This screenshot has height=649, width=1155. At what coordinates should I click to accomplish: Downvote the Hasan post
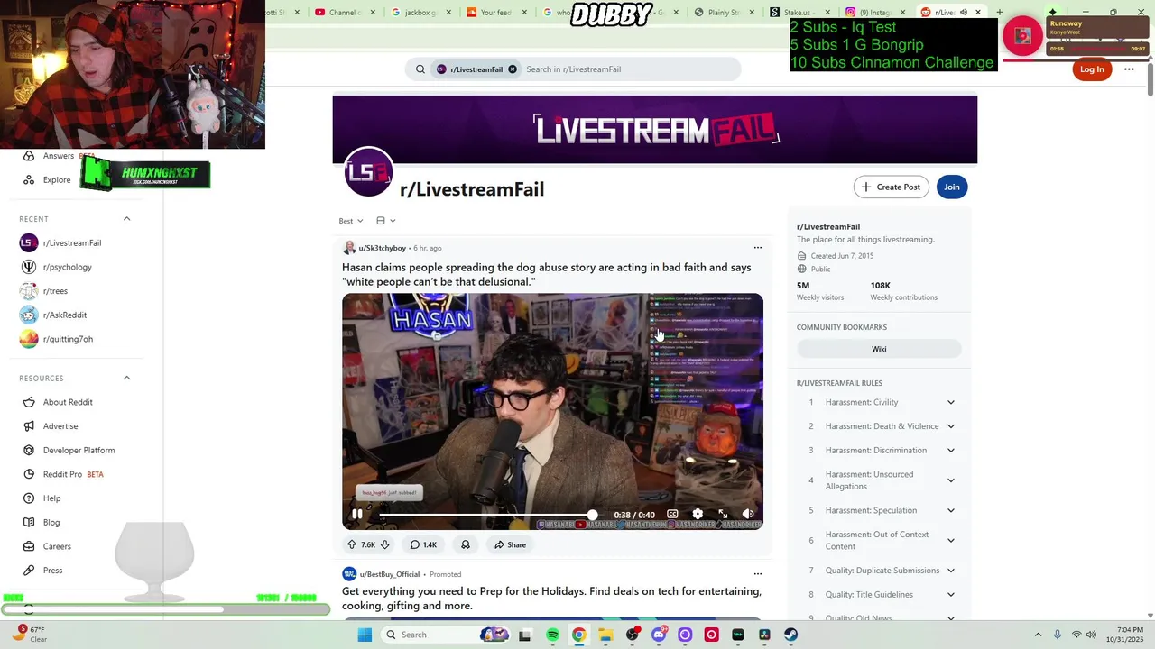tap(384, 544)
